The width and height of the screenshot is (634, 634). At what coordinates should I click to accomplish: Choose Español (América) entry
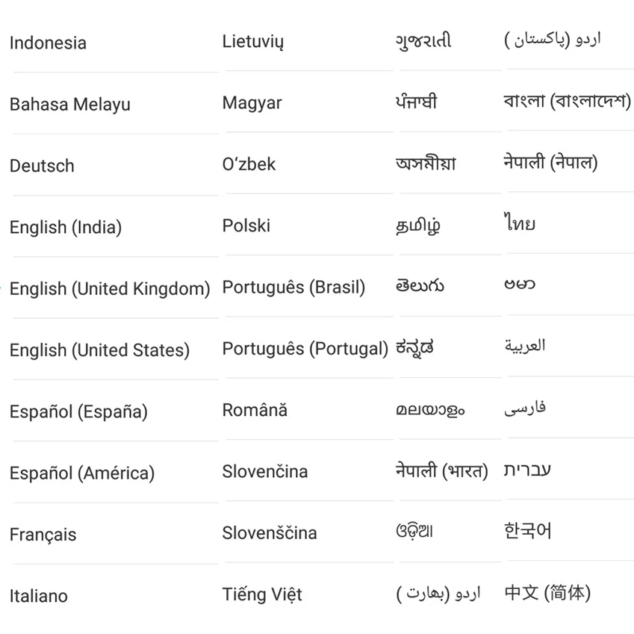coord(82,473)
